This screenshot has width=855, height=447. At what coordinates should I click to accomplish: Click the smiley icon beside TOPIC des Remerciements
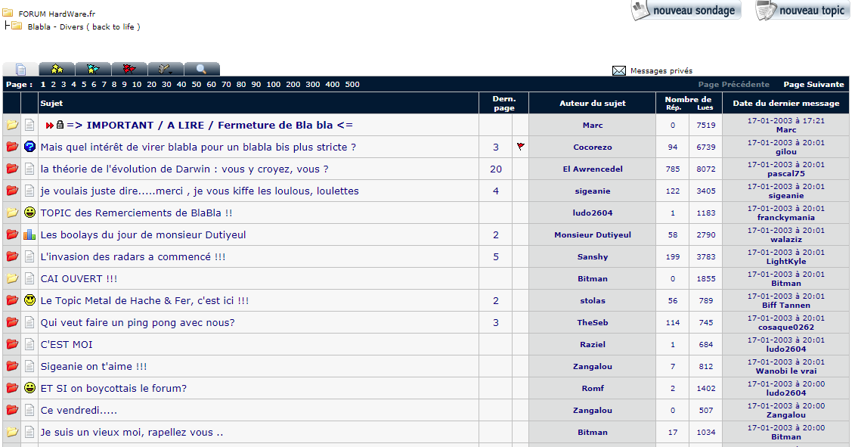coord(29,213)
